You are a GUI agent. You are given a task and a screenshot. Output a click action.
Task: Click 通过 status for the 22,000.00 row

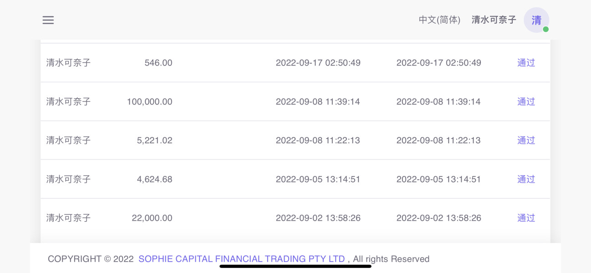point(526,218)
